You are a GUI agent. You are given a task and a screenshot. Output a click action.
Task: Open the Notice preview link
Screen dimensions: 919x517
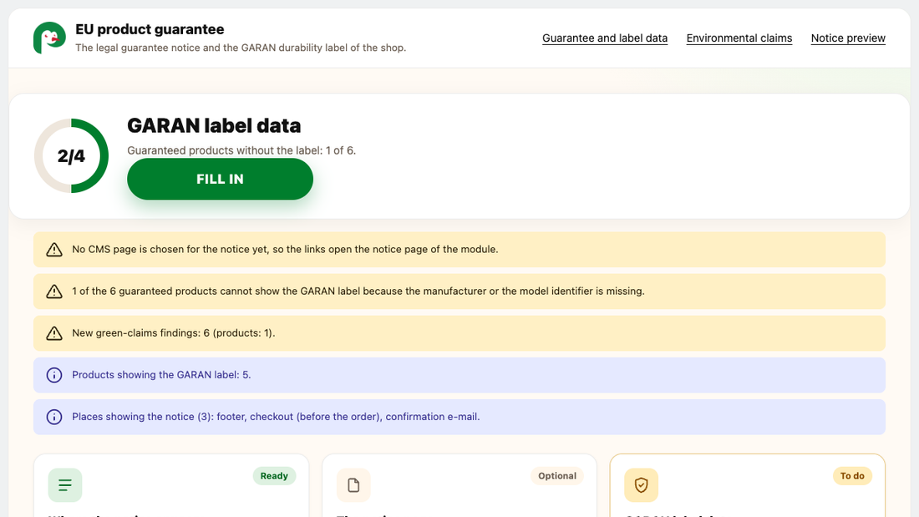(848, 38)
